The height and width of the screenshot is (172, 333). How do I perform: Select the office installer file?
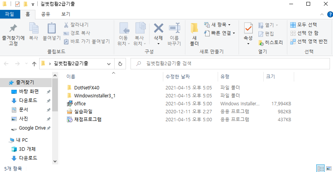80,104
